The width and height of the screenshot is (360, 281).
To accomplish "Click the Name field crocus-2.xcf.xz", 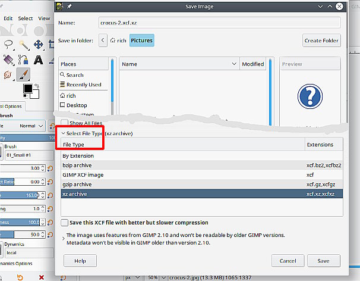I will 219,23.
